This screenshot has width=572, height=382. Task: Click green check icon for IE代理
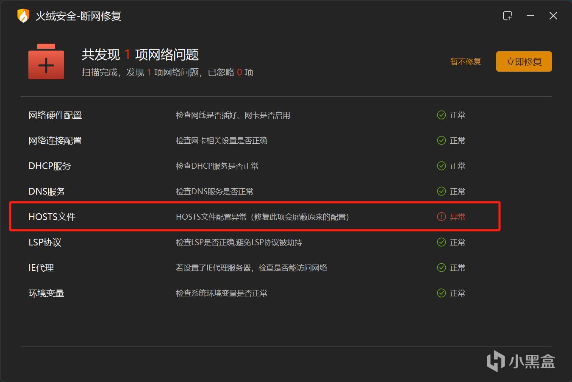coord(441,268)
